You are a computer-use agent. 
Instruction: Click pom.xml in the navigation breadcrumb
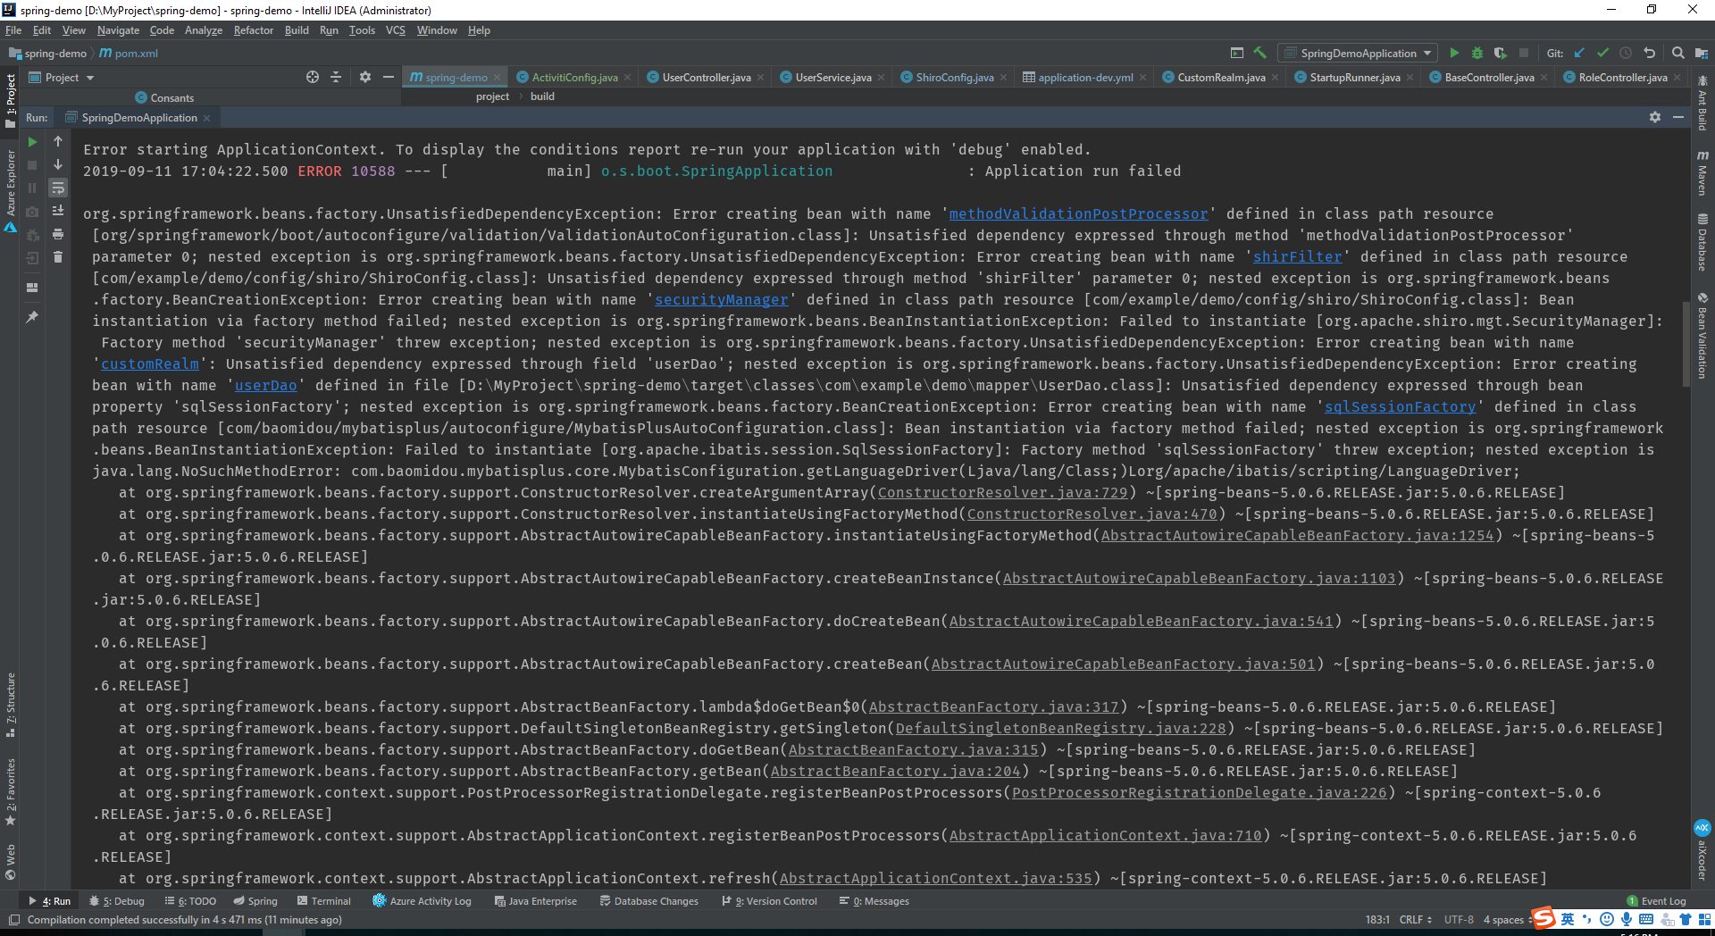coord(129,54)
